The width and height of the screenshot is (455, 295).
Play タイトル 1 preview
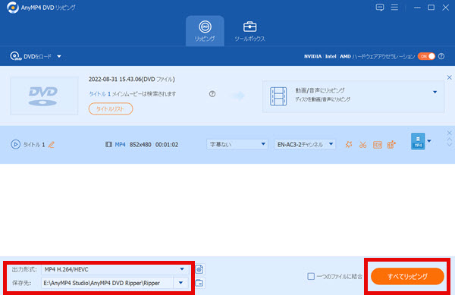(15, 144)
